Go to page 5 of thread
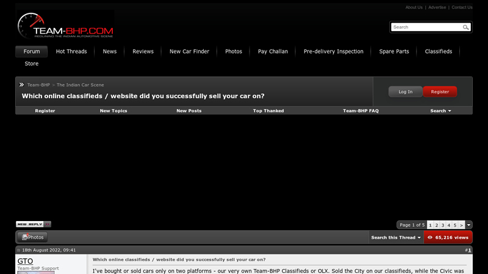This screenshot has width=488, height=274. 455,225
